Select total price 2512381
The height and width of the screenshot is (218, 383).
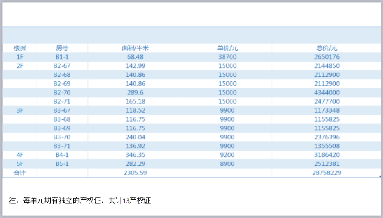coord(327,163)
